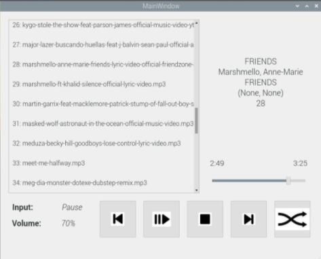This screenshot has width=321, height=259.
Task: Toggle shuffle mode icon
Action: 292,219
